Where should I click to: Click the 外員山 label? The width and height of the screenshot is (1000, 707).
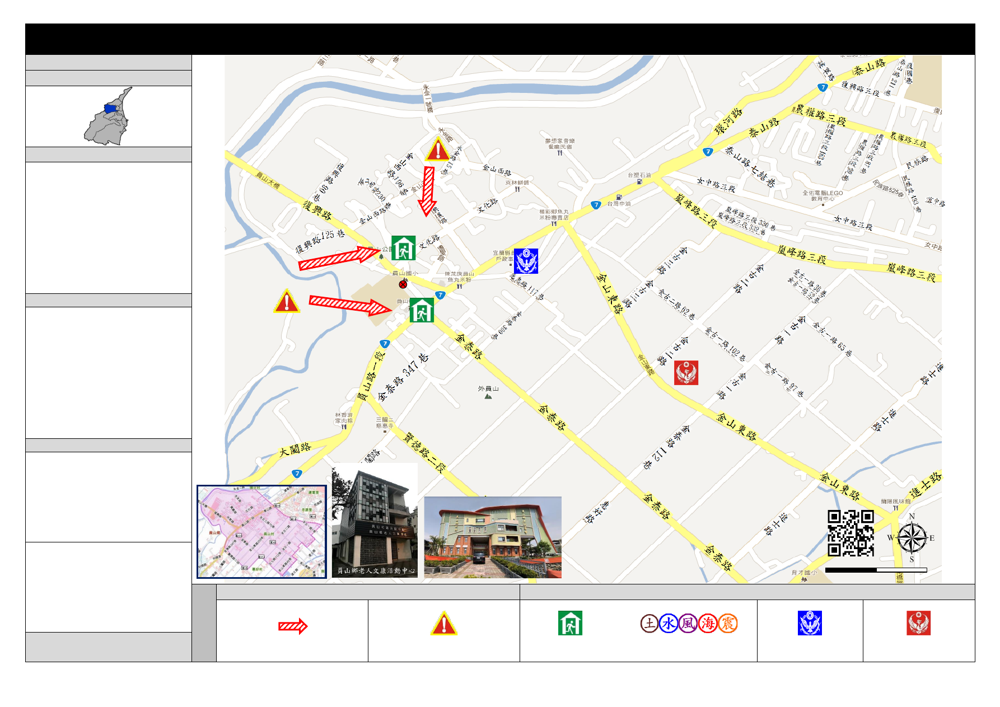pyautogui.click(x=488, y=388)
